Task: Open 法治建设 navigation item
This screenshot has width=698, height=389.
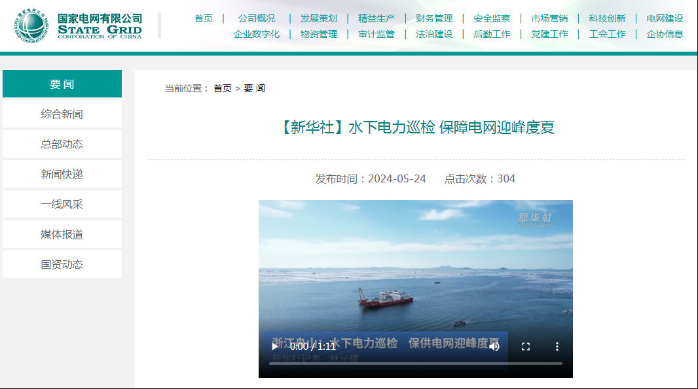Action: click(x=434, y=34)
